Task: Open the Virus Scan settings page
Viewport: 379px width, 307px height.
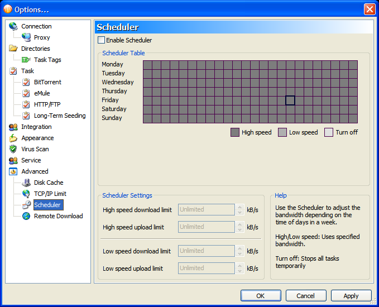Action: pyautogui.click(x=35, y=149)
